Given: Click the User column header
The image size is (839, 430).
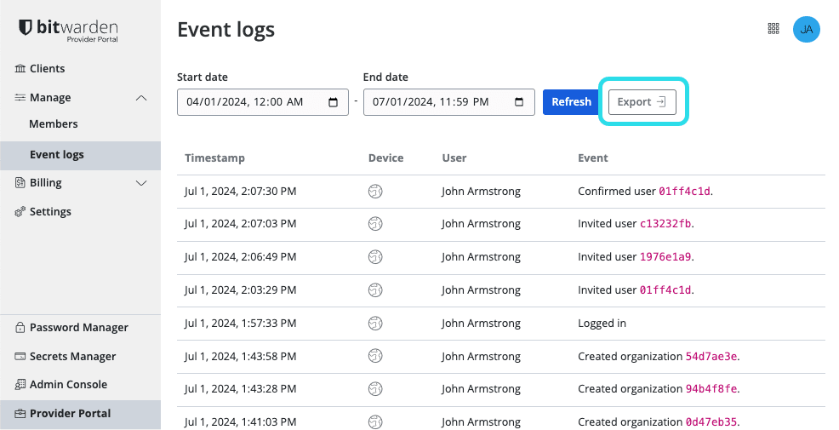Looking at the screenshot, I should click(454, 158).
